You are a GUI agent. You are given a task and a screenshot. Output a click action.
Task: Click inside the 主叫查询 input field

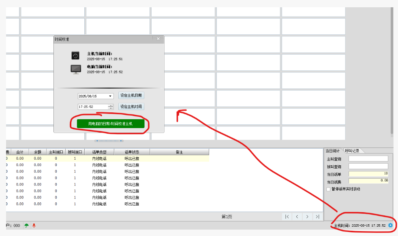point(368,158)
